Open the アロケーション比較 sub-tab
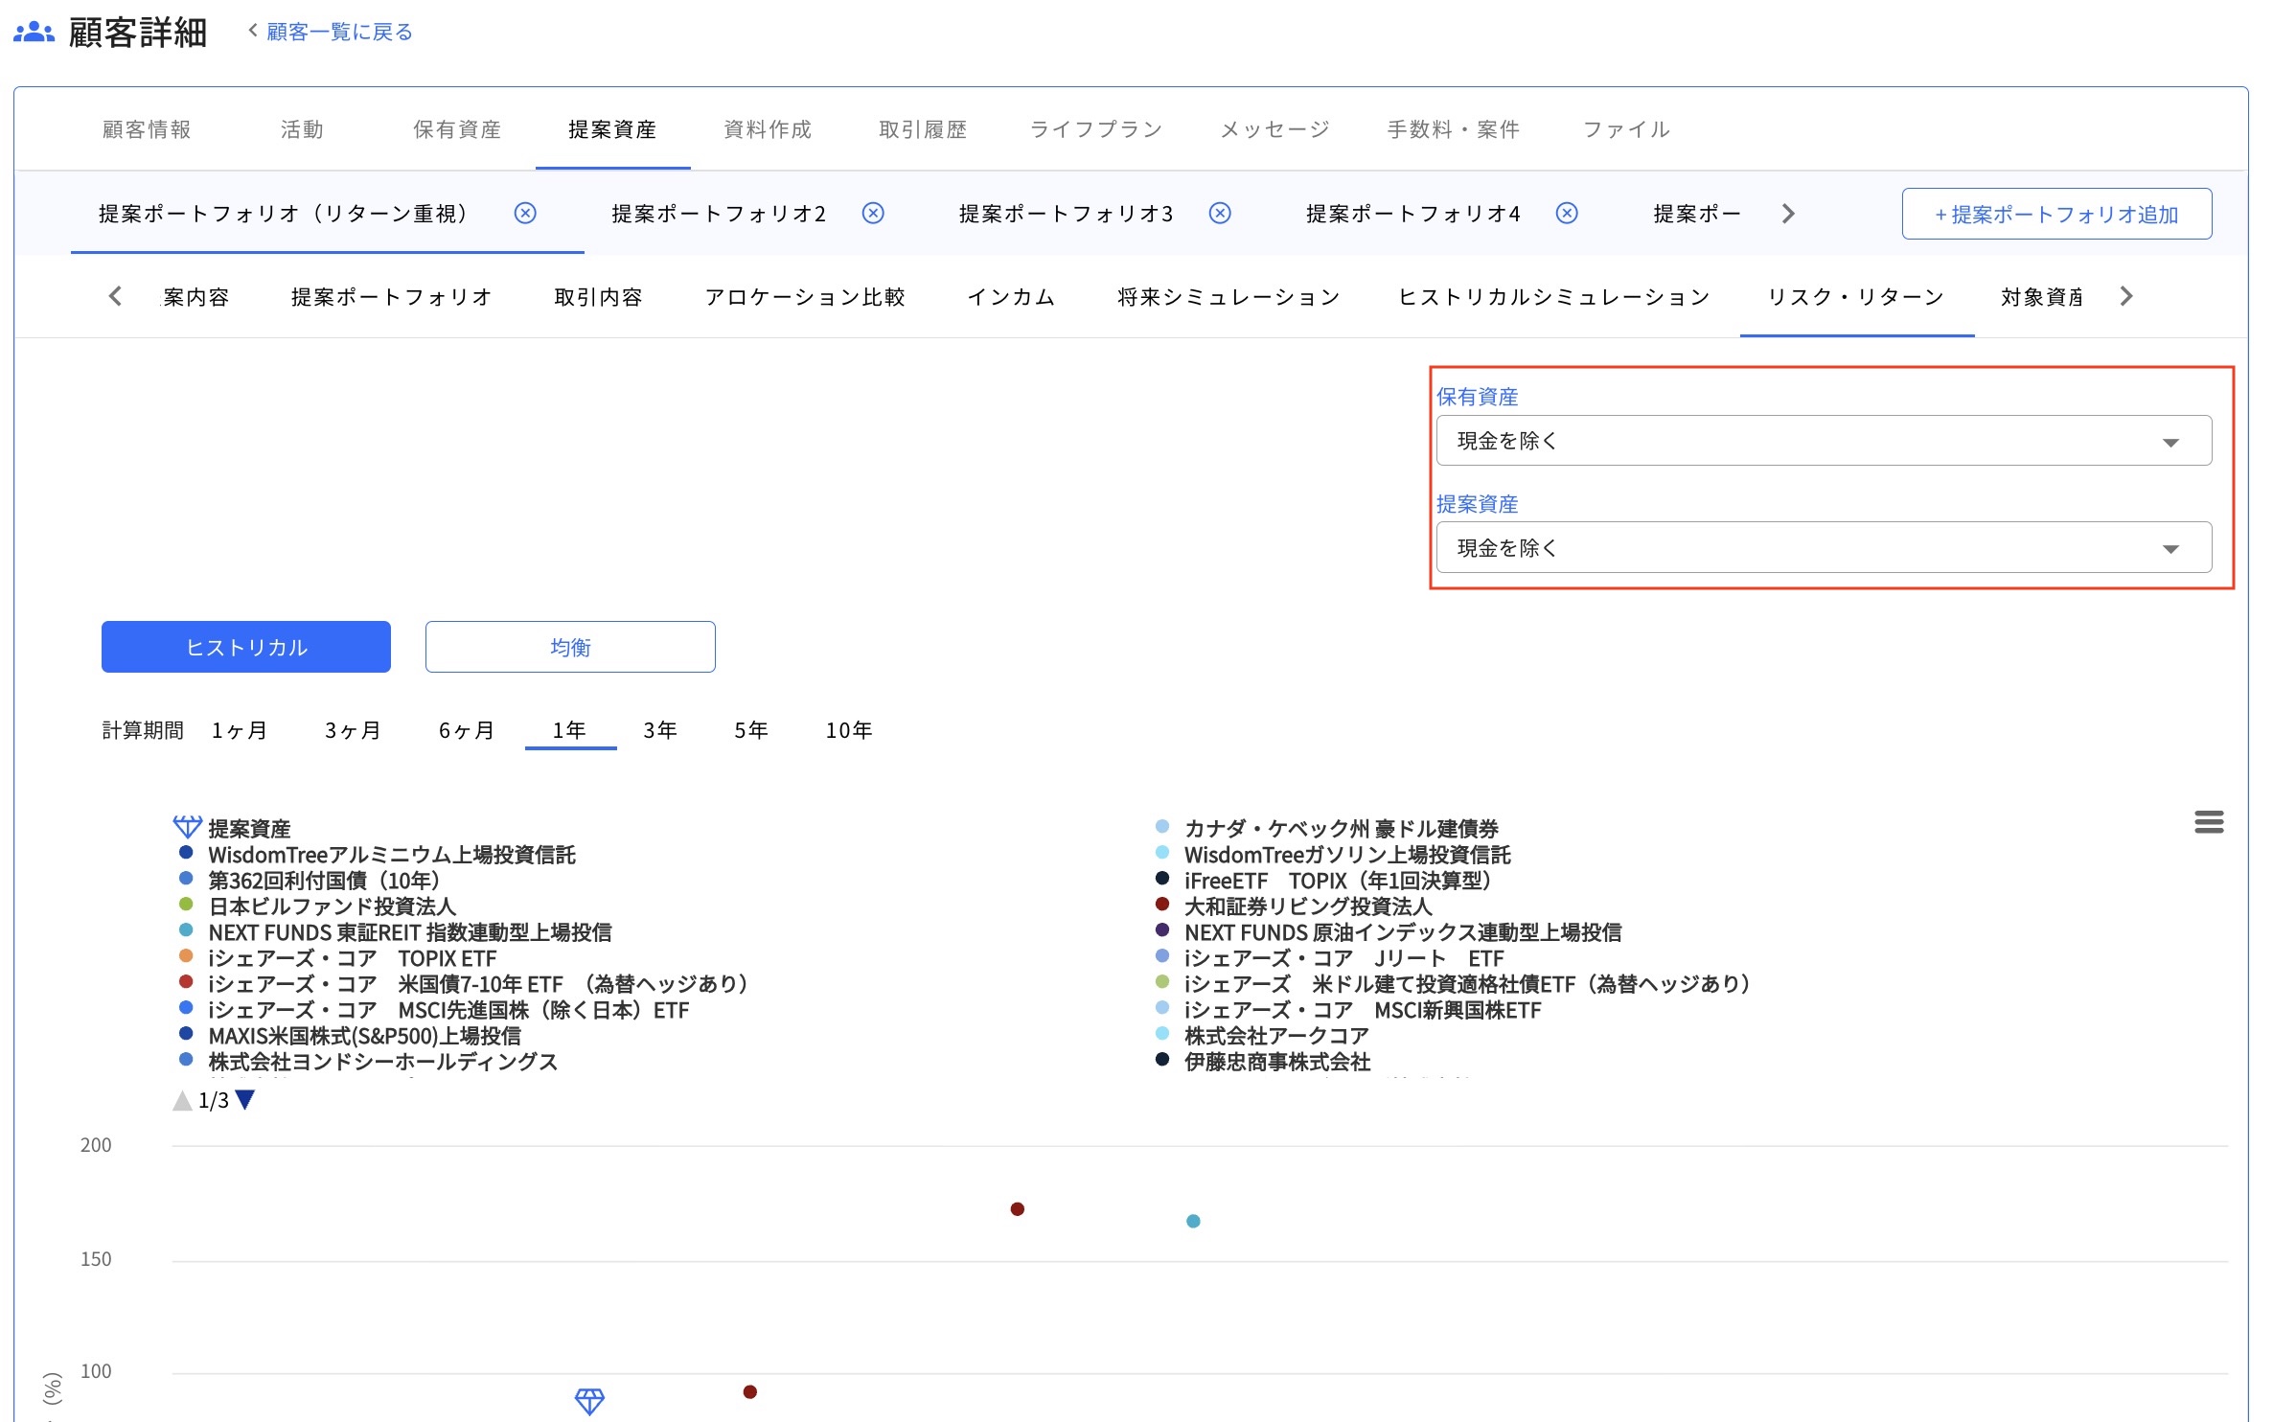 [808, 297]
